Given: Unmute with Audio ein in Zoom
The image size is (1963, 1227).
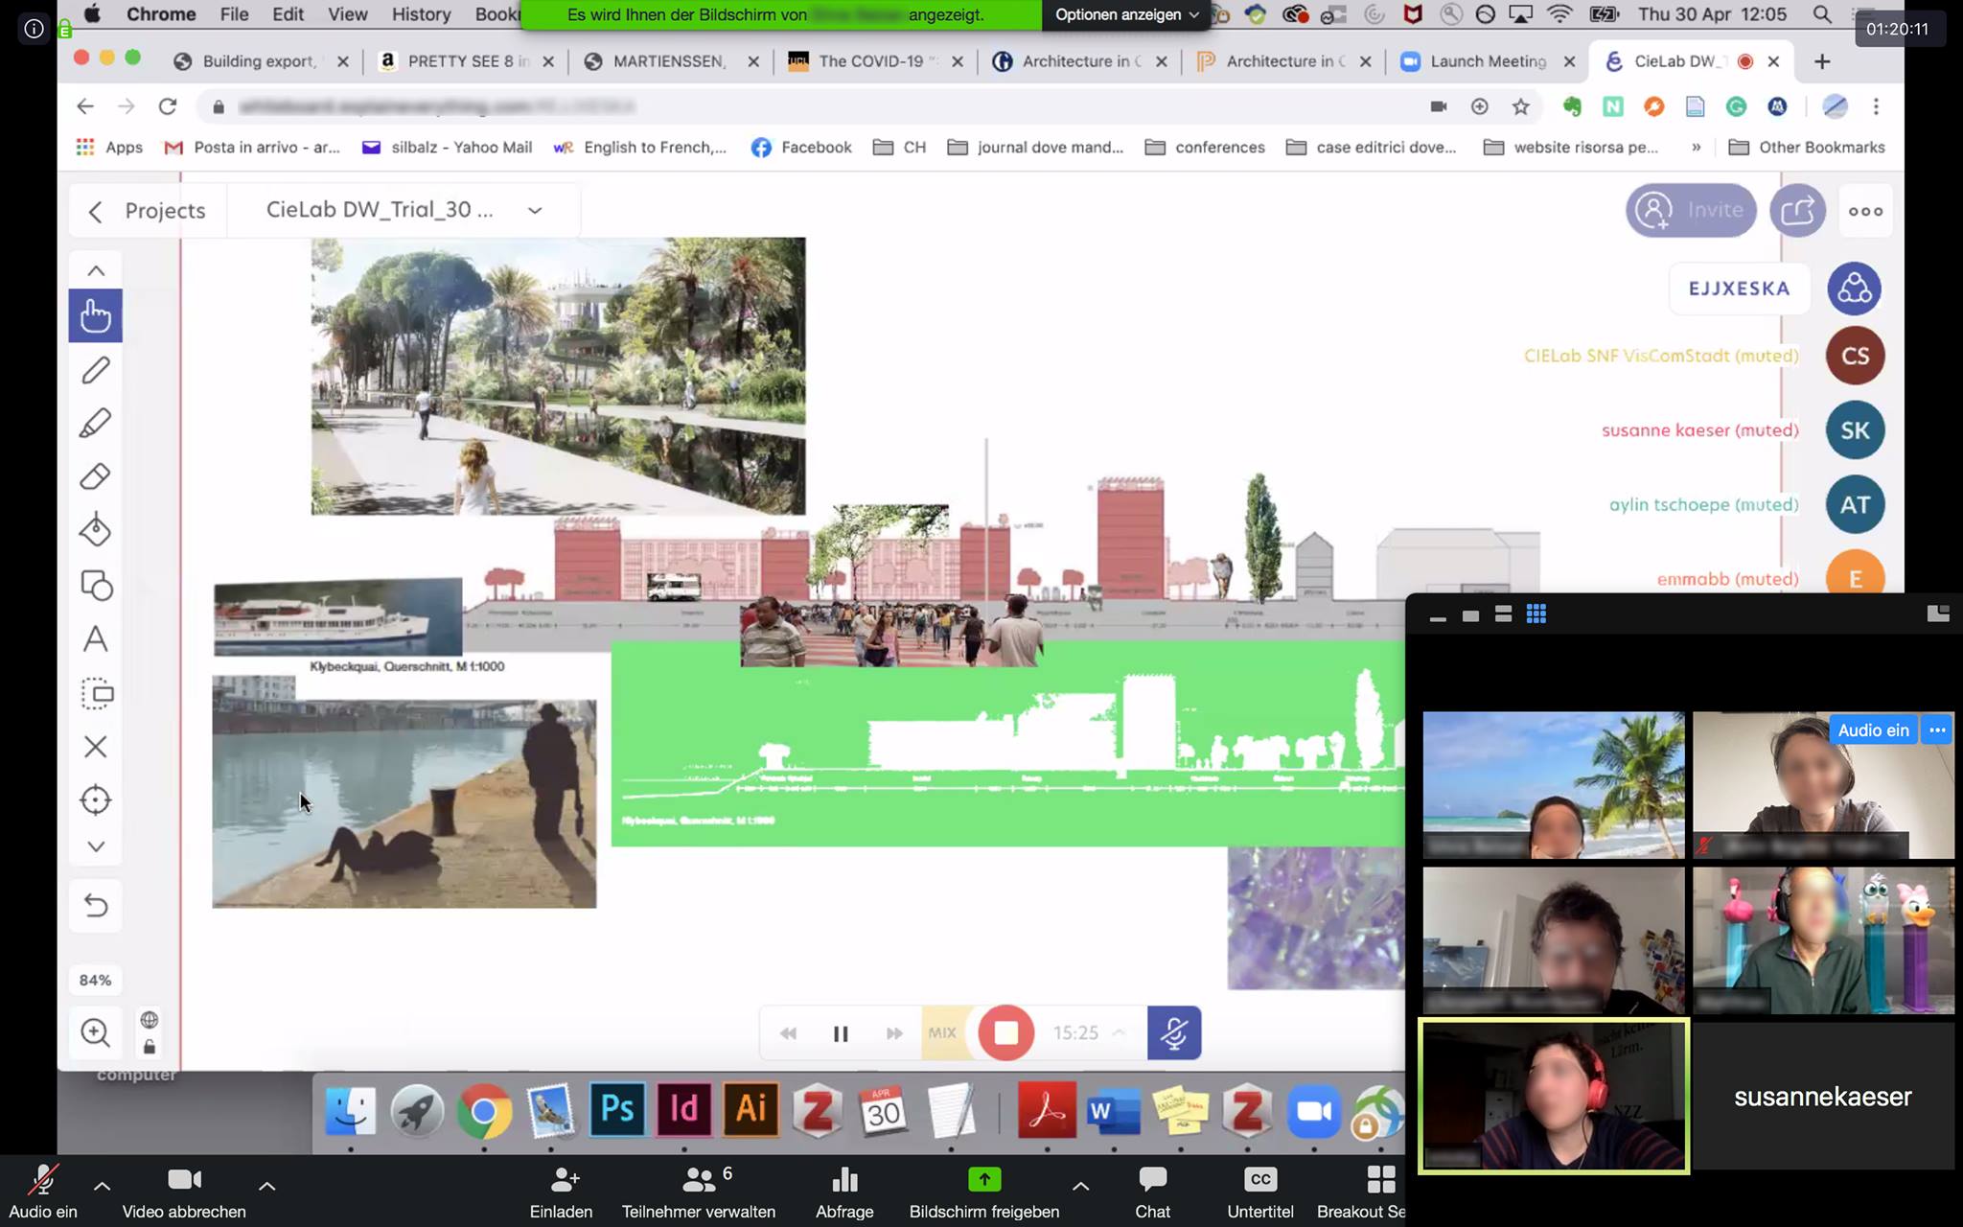Looking at the screenshot, I should point(42,1191).
